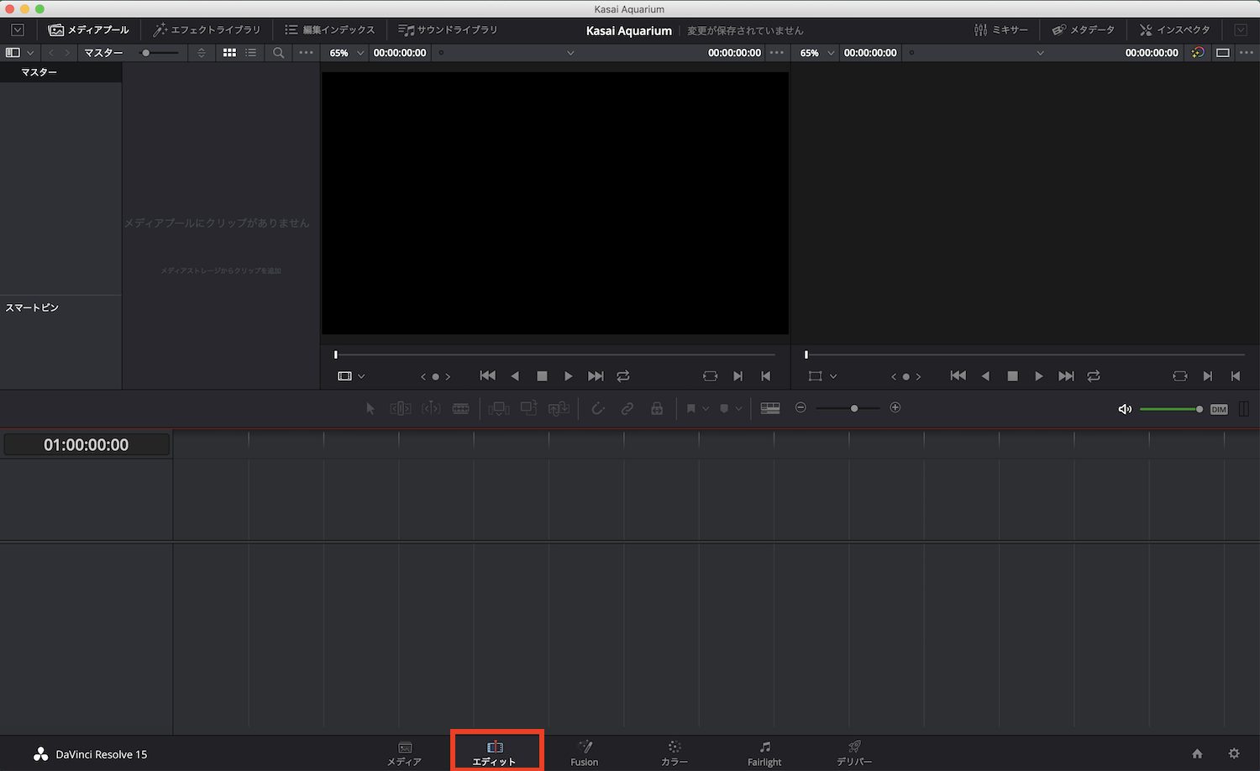Open the エフェクトライブラリ panel
This screenshot has height=771, width=1260.
click(207, 29)
